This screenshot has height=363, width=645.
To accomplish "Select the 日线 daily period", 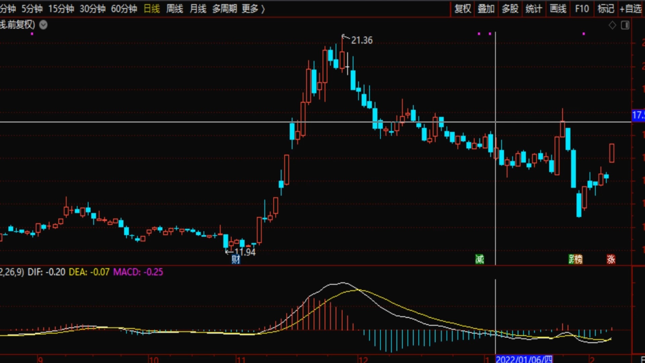I will [x=152, y=9].
